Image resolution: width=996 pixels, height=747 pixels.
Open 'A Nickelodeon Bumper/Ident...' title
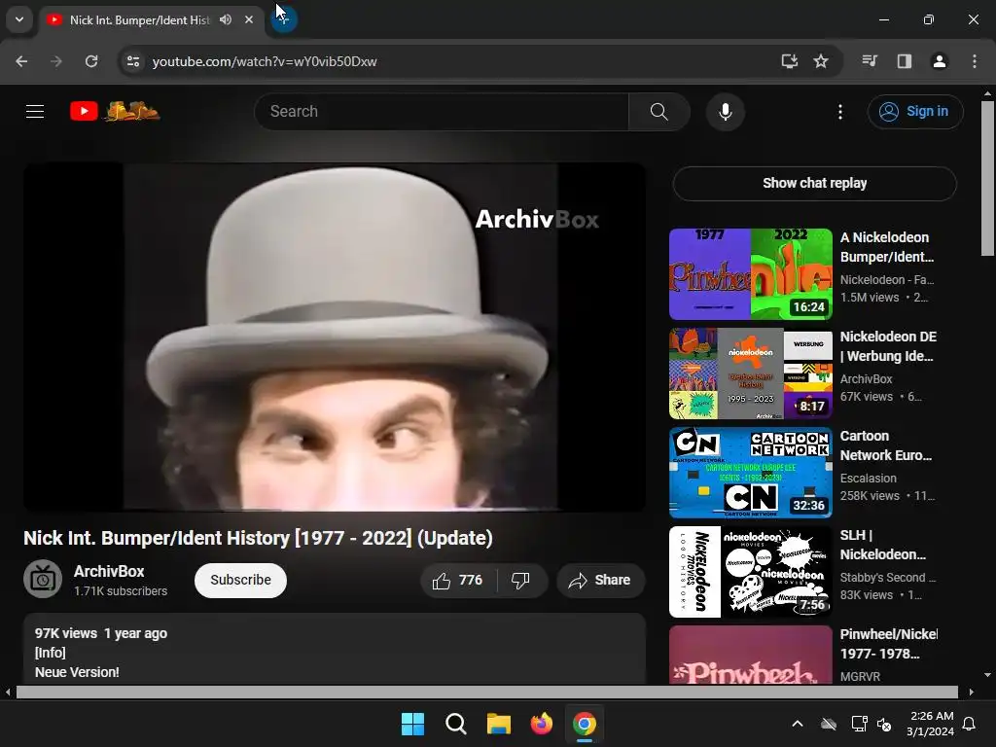point(887,247)
